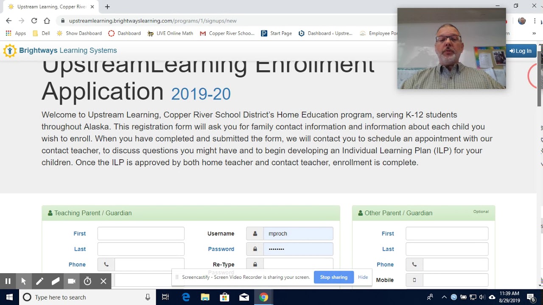Open the Show Dashboard bookmark

(x=79, y=33)
